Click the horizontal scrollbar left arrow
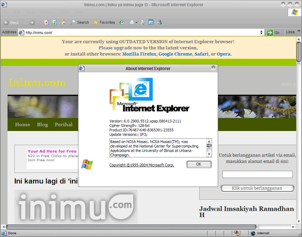 3,227
